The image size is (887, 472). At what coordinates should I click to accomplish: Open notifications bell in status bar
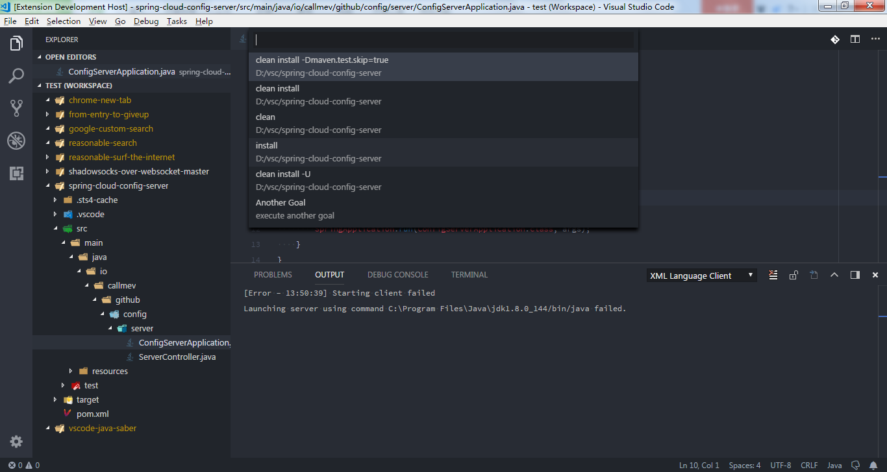tap(874, 466)
